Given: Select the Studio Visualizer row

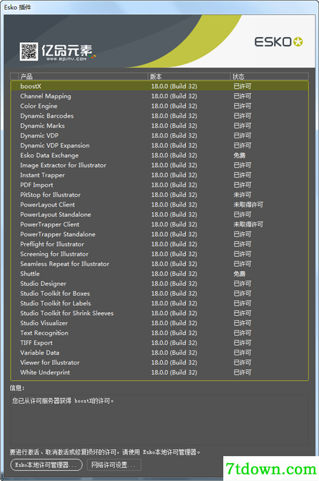Looking at the screenshot, I should point(159,323).
